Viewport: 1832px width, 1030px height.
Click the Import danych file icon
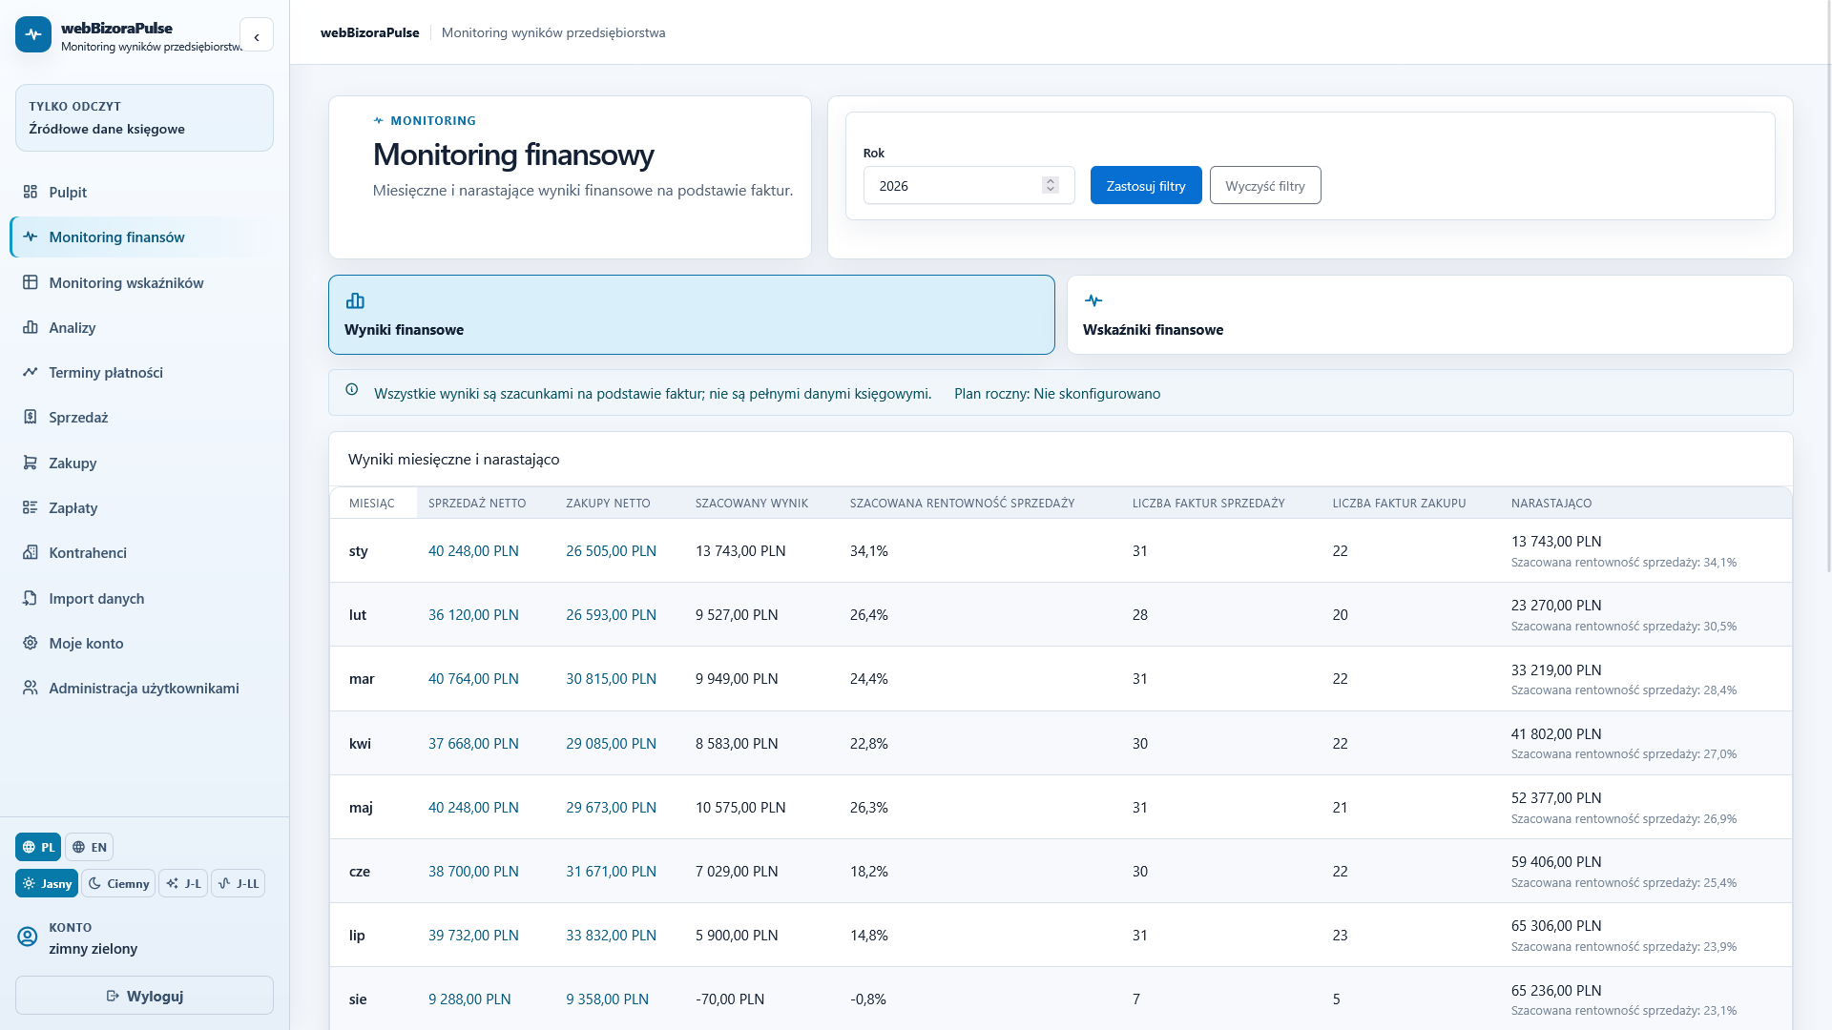pyautogui.click(x=31, y=598)
